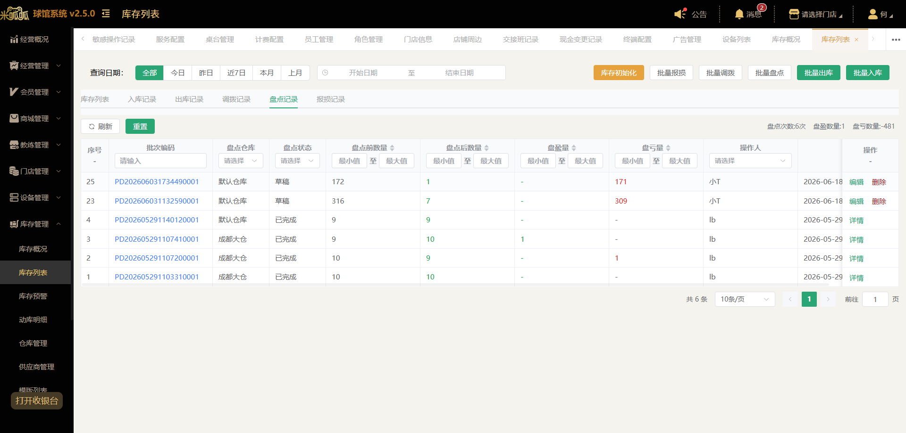Select the 近7日 date filter

point(236,73)
